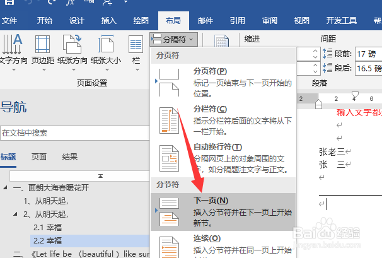Choose 分栏符(C) from the breaks menu

(x=223, y=120)
